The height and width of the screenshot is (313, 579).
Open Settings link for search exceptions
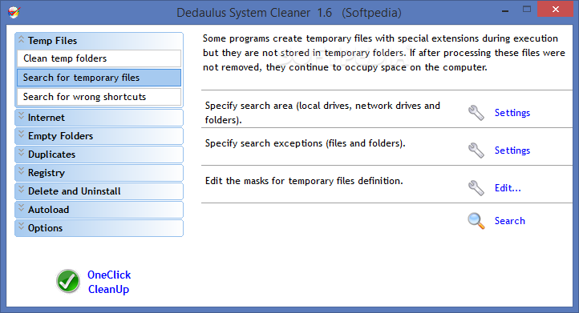coord(512,150)
